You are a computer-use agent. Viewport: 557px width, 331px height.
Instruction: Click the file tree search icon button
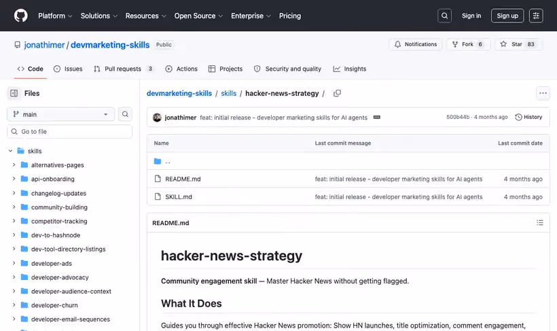[125, 114]
